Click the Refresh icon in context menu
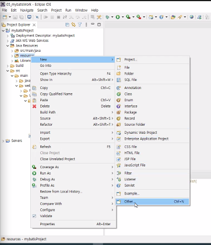211x245 pixels. pyautogui.click(x=34, y=147)
